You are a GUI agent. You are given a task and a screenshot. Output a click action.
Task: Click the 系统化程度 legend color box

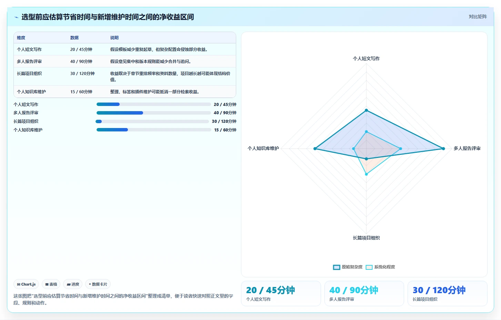369,267
